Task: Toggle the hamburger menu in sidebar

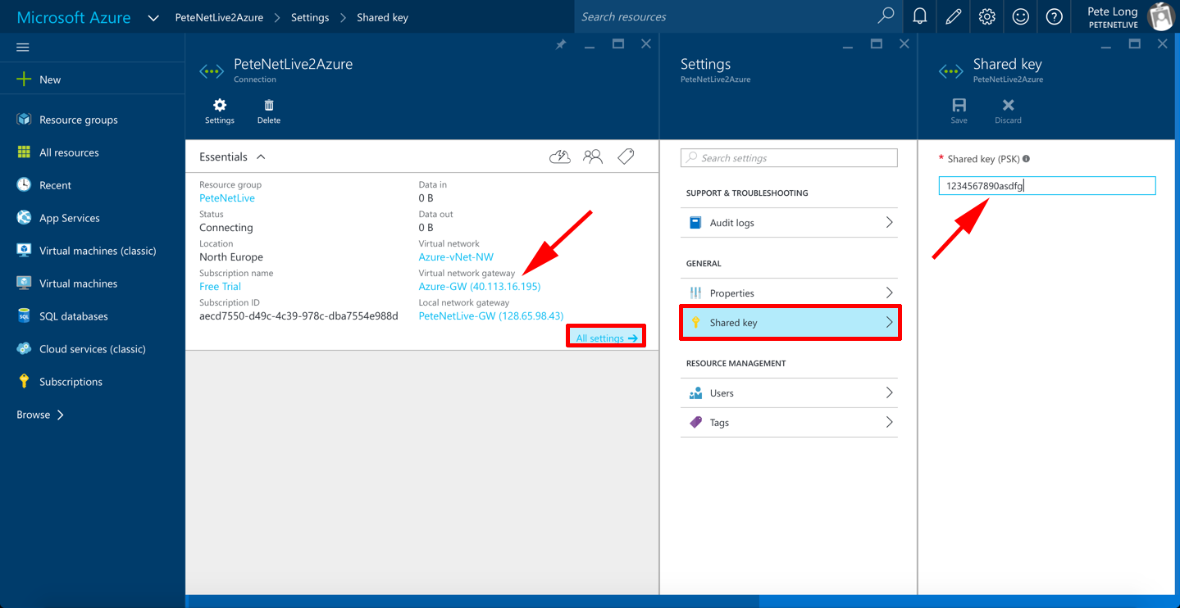Action: tap(23, 48)
